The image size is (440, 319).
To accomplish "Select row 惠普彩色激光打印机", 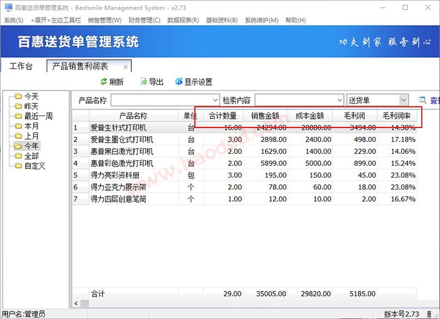I will (245, 163).
